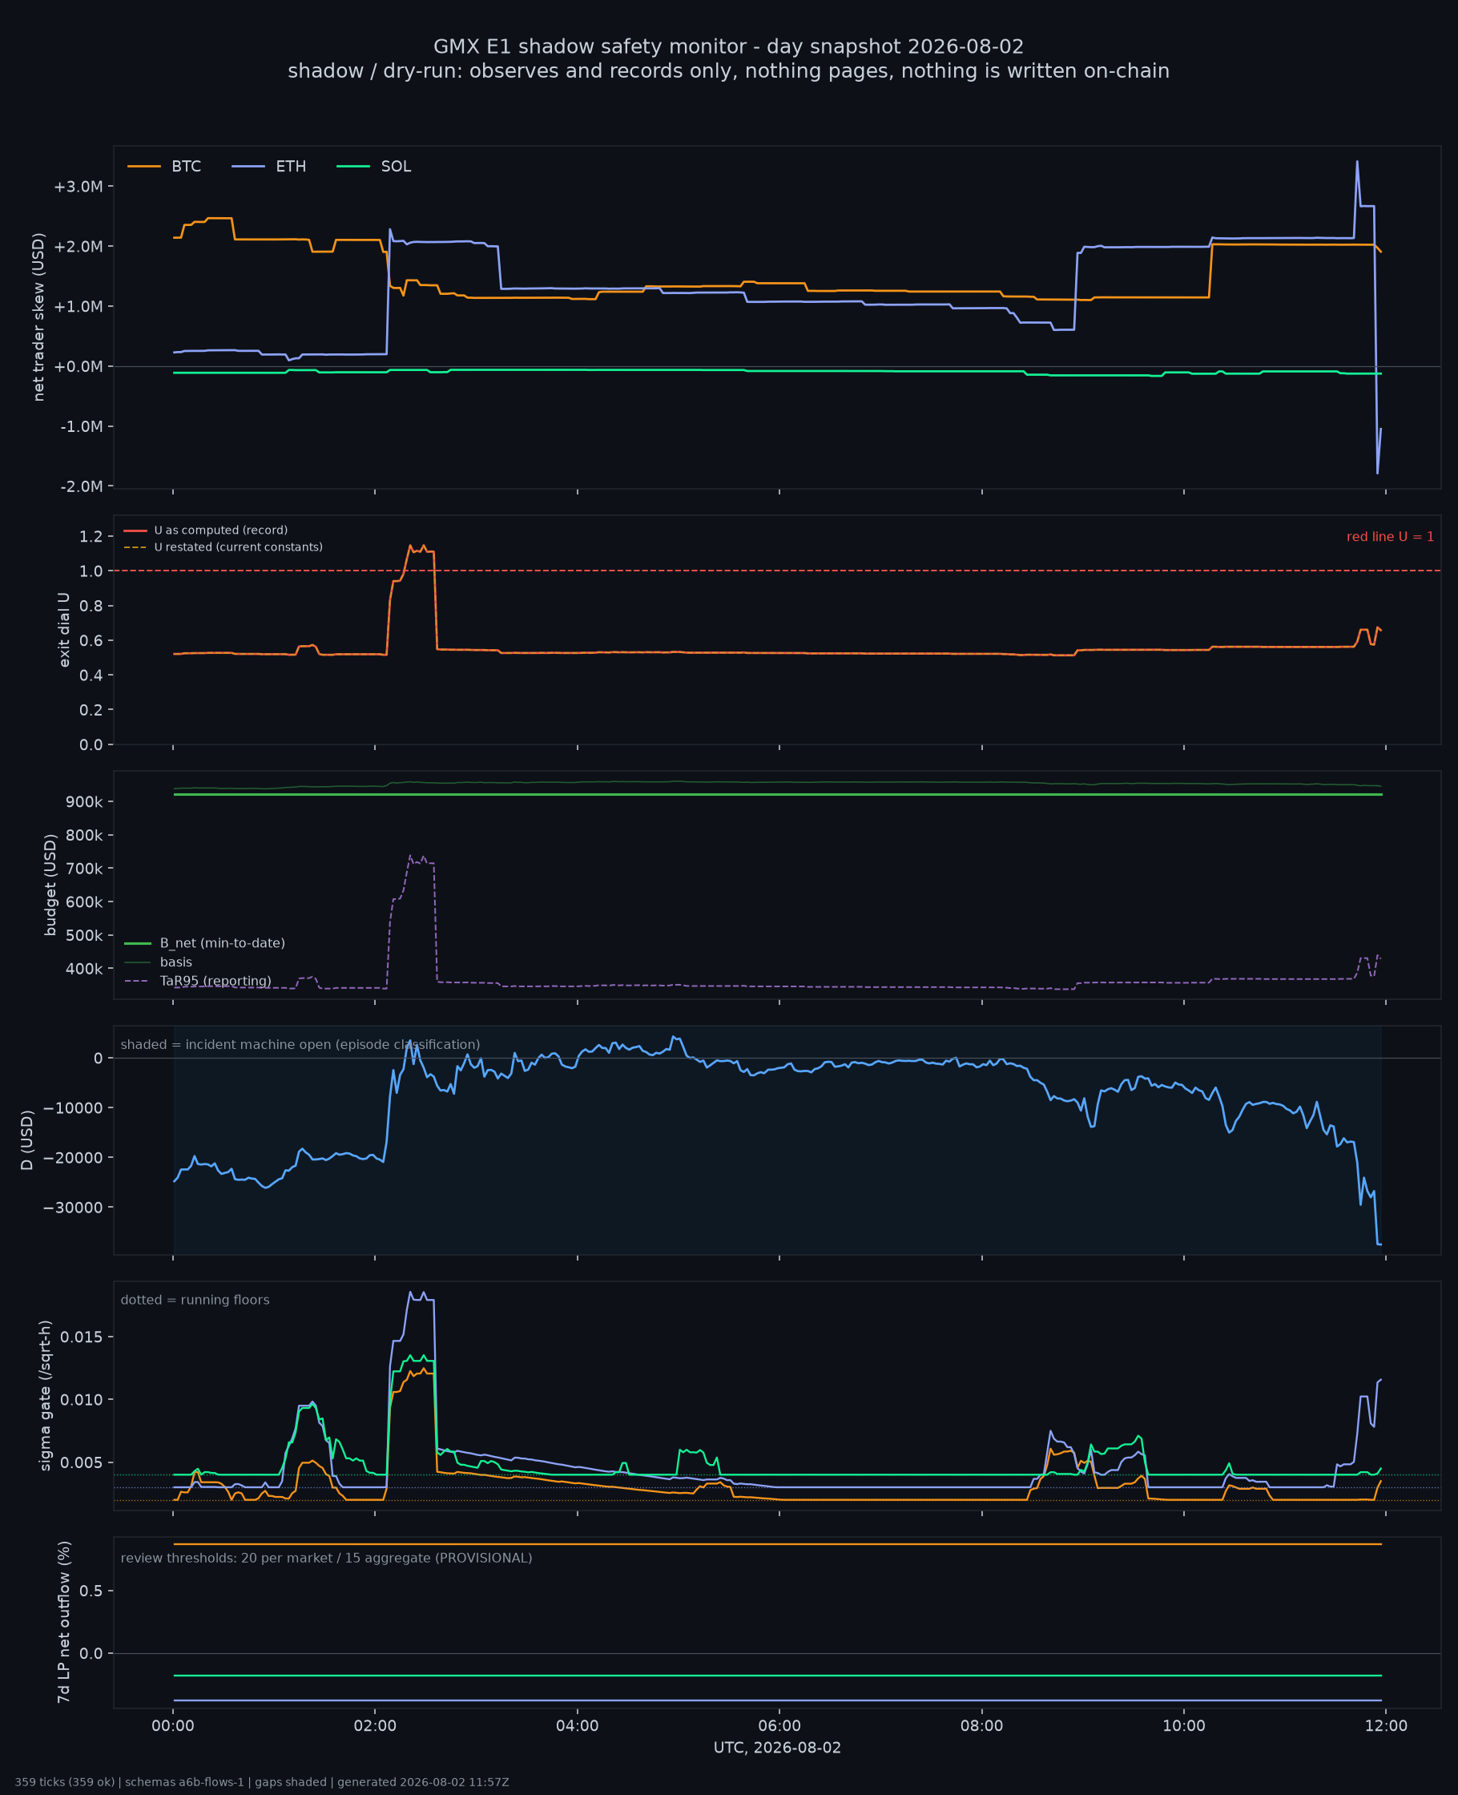Click the review thresholds PROVISIONAL note

tap(327, 1558)
